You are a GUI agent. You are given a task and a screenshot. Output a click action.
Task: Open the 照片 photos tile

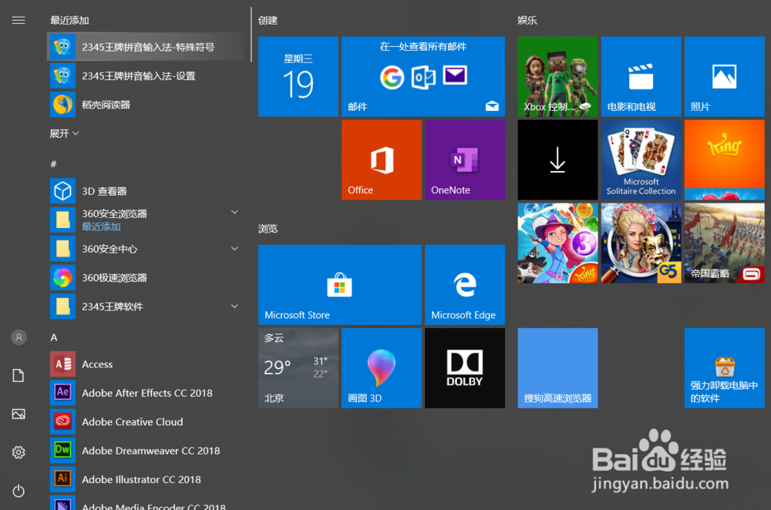(724, 76)
